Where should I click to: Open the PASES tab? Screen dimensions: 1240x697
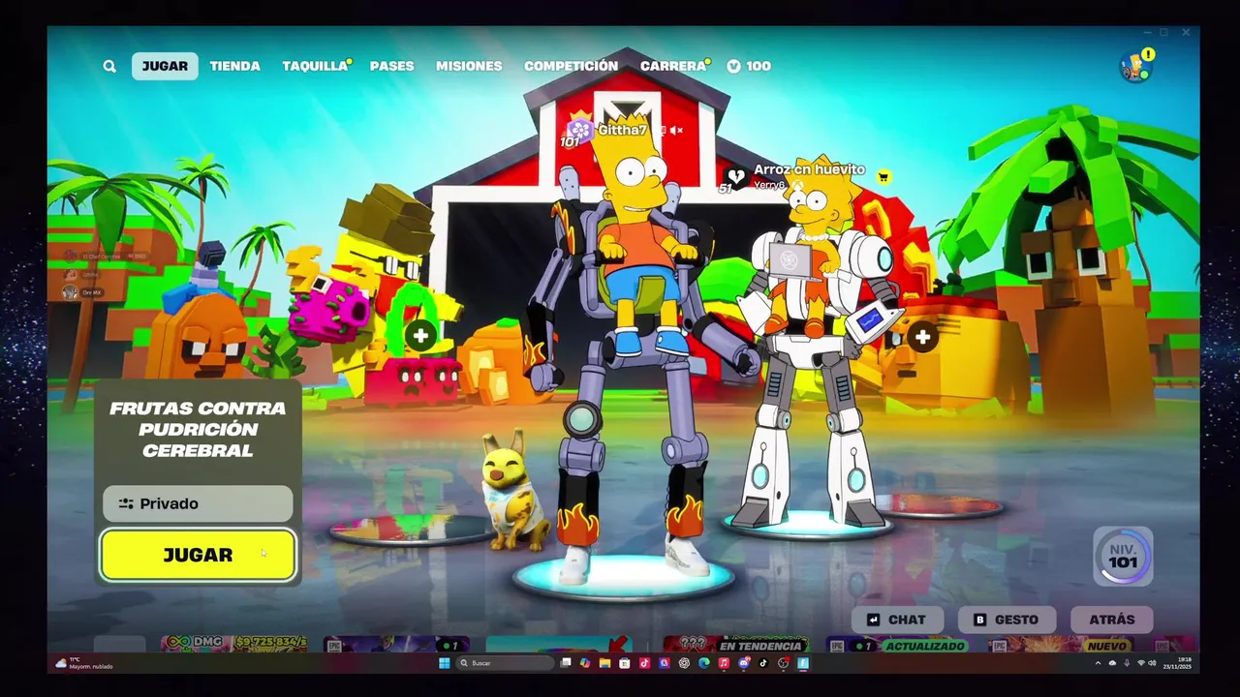391,66
